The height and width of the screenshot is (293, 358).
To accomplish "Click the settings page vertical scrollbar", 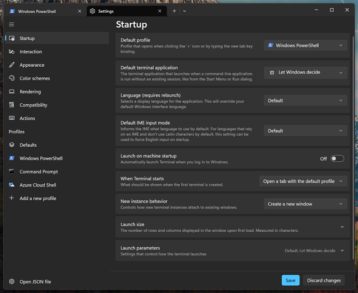I will 353,148.
